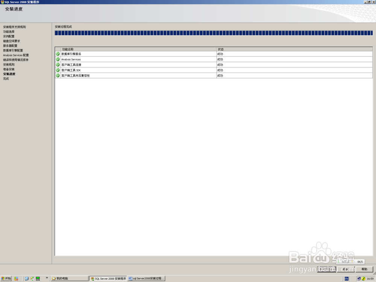This screenshot has height=282, width=376.
Task: Go to 服务器配置 step in sidebar
Action: 10,45
